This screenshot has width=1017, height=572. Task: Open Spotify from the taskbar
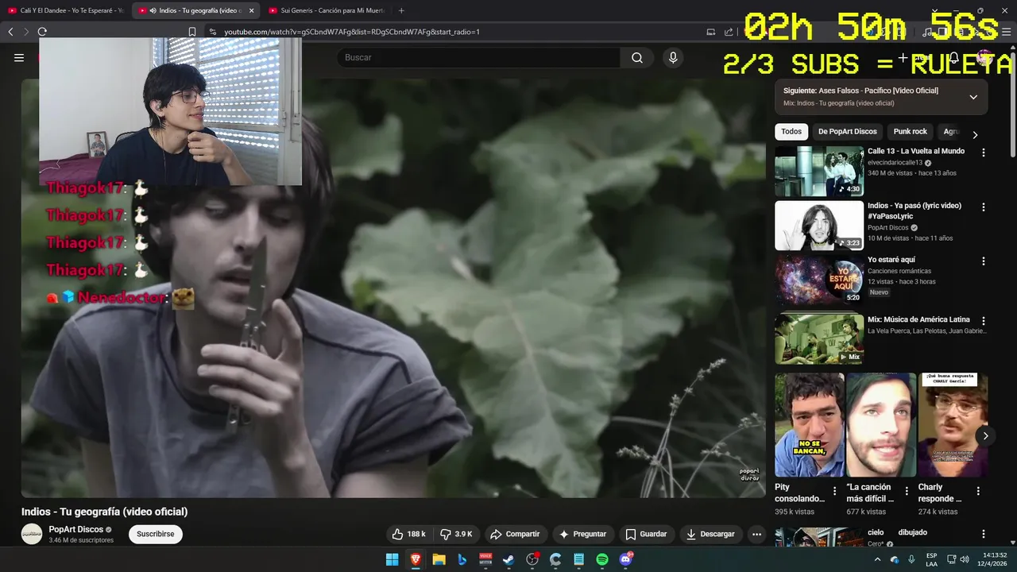[x=602, y=559]
